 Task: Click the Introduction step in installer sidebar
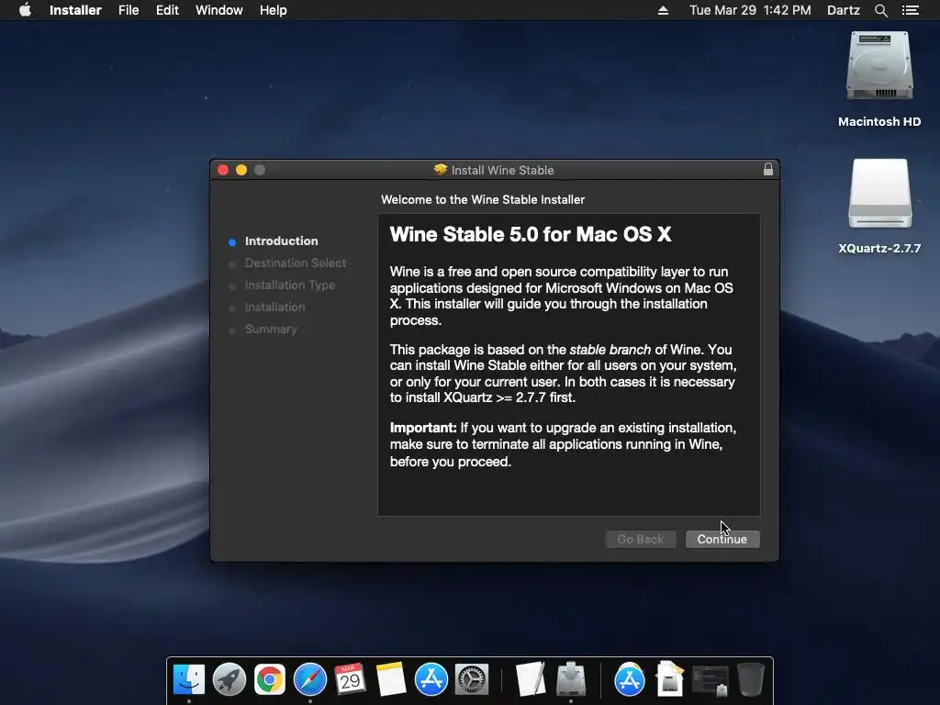(281, 241)
